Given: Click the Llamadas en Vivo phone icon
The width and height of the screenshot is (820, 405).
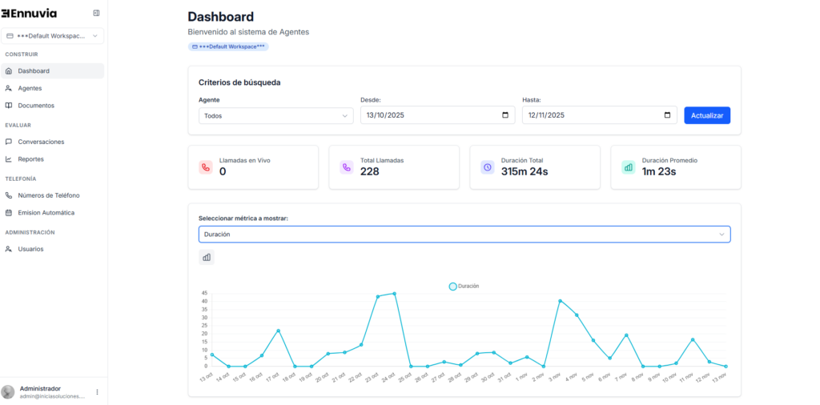Looking at the screenshot, I should pyautogui.click(x=206, y=167).
